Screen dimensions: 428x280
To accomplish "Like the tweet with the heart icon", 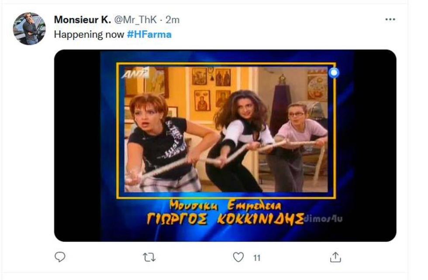I will (238, 257).
